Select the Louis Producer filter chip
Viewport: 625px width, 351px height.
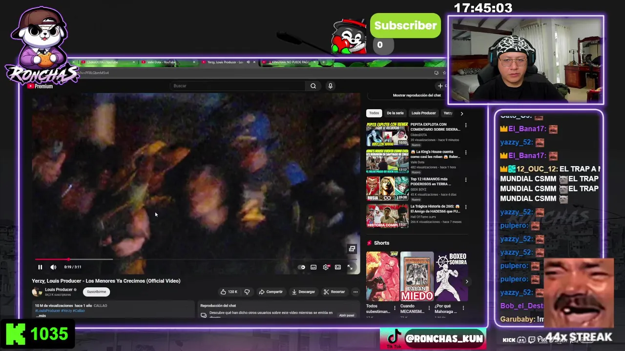coord(423,113)
